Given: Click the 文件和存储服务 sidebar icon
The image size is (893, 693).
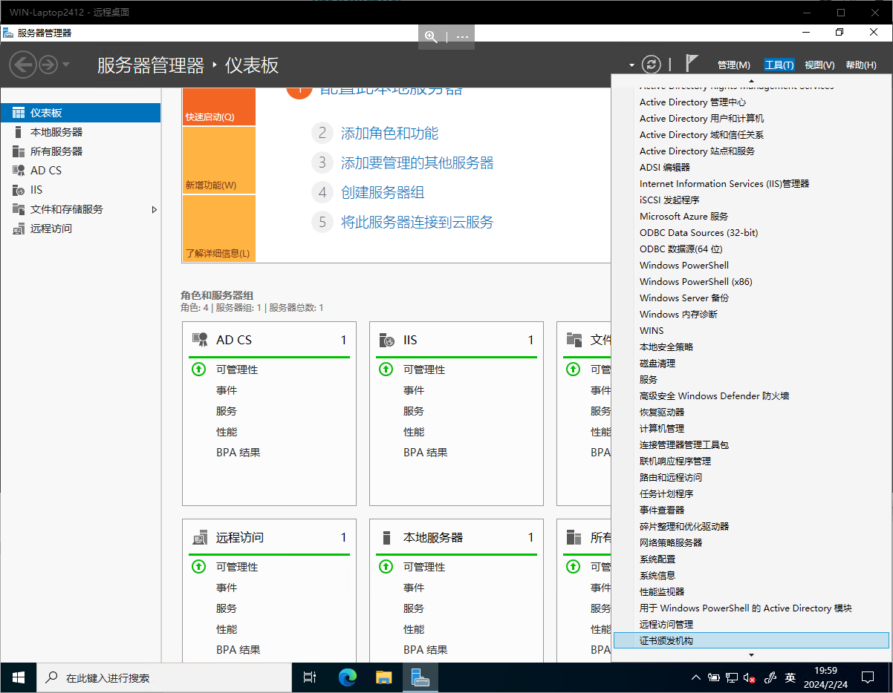Looking at the screenshot, I should 19,209.
